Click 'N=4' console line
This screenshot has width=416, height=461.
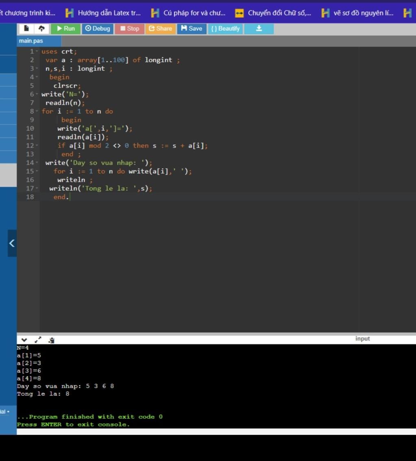point(23,348)
